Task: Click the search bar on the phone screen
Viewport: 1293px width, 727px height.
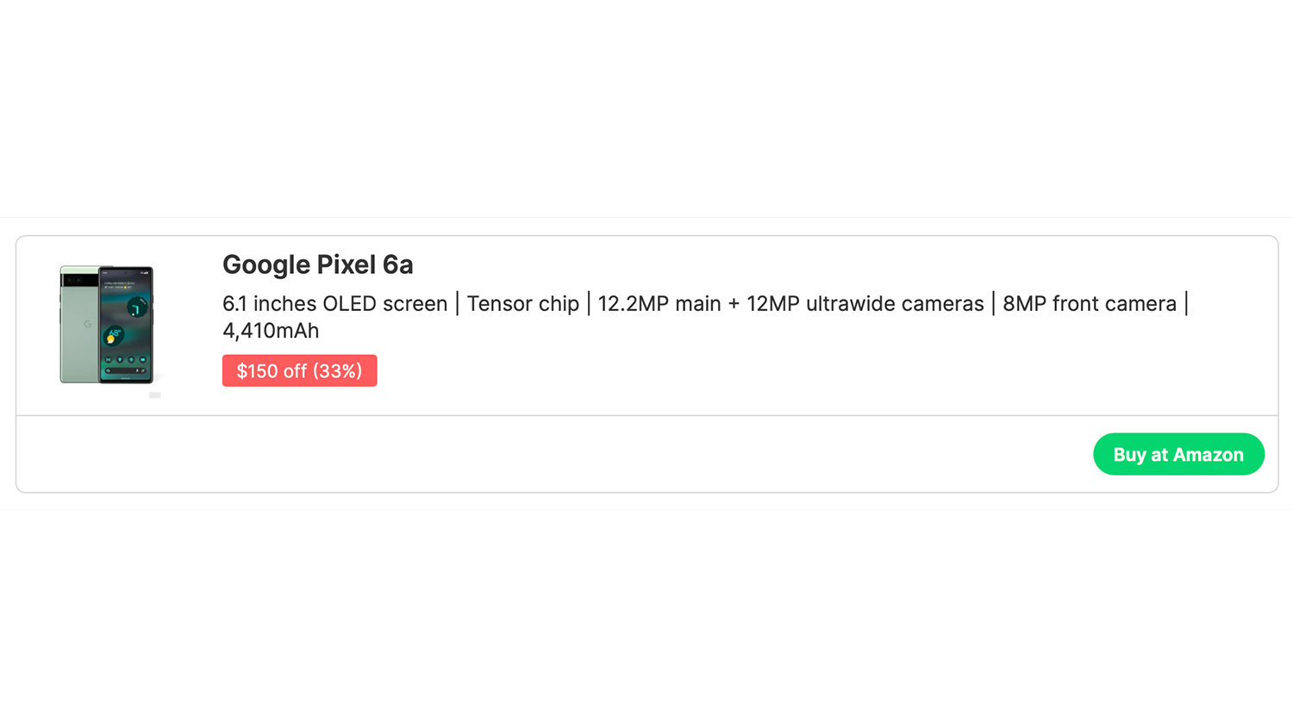Action: tap(125, 370)
